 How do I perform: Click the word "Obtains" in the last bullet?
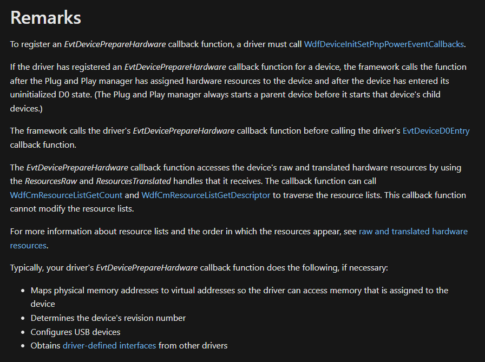(45, 345)
